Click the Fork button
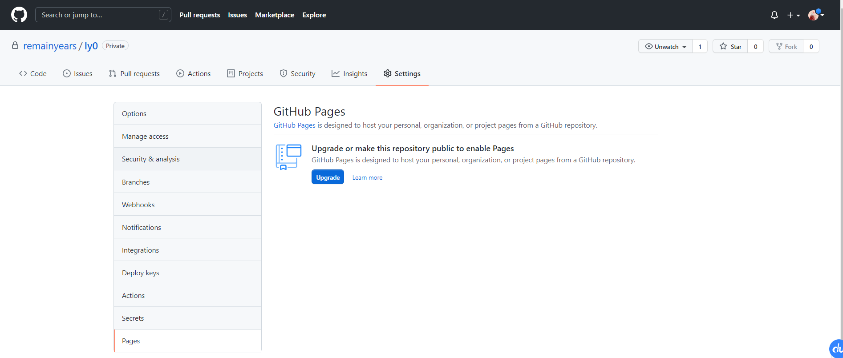The height and width of the screenshot is (358, 843). 786,46
